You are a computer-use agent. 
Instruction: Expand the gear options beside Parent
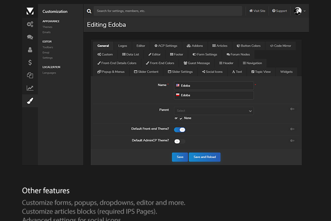click(x=292, y=109)
